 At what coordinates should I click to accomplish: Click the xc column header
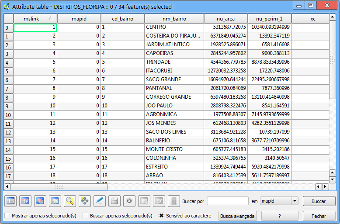tap(311, 19)
